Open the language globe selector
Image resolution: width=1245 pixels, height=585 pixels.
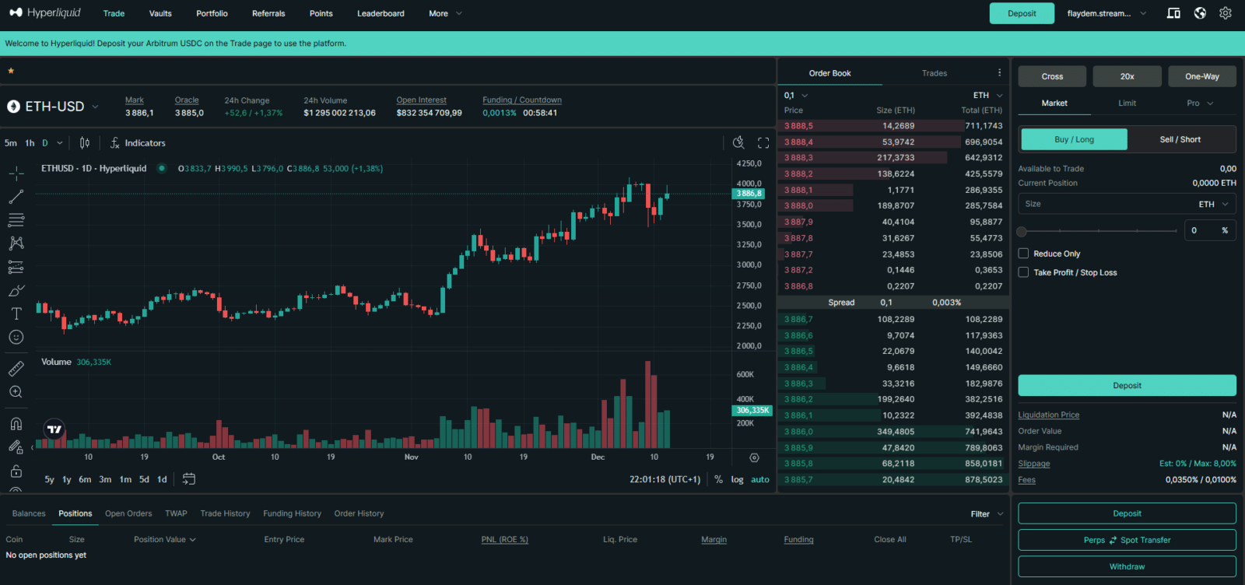coord(1200,13)
